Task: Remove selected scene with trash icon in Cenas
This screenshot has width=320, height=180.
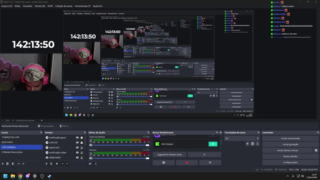Action: 7,164
